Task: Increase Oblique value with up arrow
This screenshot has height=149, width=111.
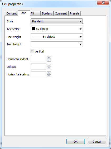Action: [49, 65]
